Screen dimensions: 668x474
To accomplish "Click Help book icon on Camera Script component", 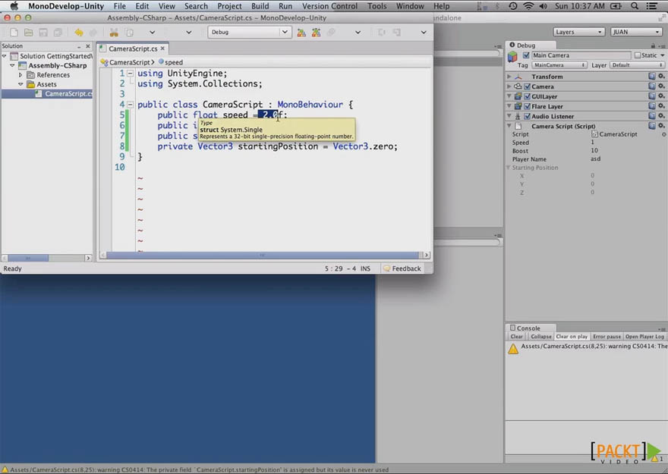I will click(652, 126).
